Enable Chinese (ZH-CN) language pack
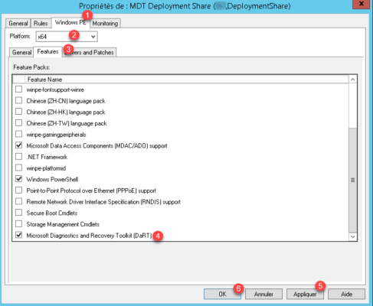373x306 pixels. pyautogui.click(x=18, y=101)
